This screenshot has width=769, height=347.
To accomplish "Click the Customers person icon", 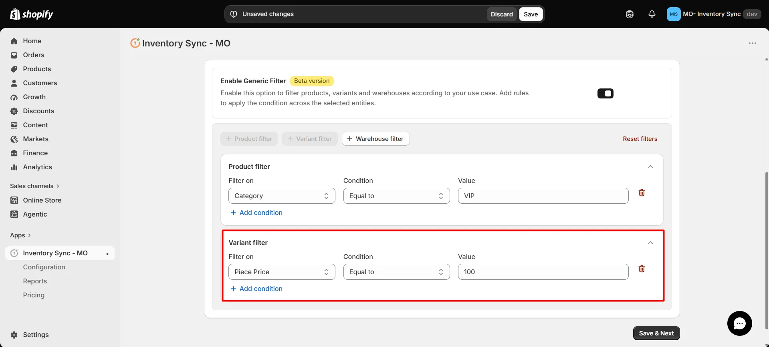I will [14, 83].
